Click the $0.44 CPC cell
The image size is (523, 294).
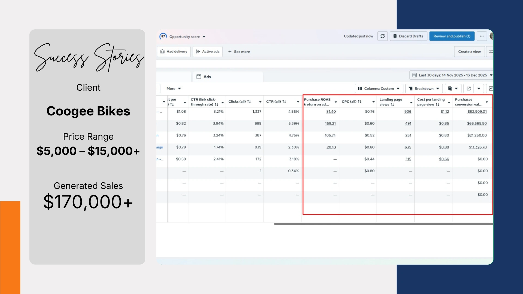pyautogui.click(x=369, y=159)
